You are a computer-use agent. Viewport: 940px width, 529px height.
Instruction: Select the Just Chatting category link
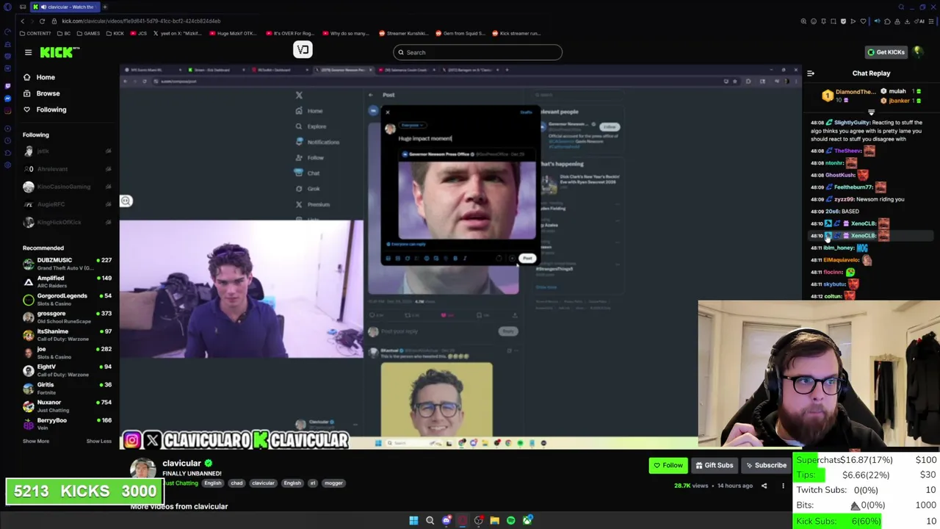pyautogui.click(x=181, y=483)
